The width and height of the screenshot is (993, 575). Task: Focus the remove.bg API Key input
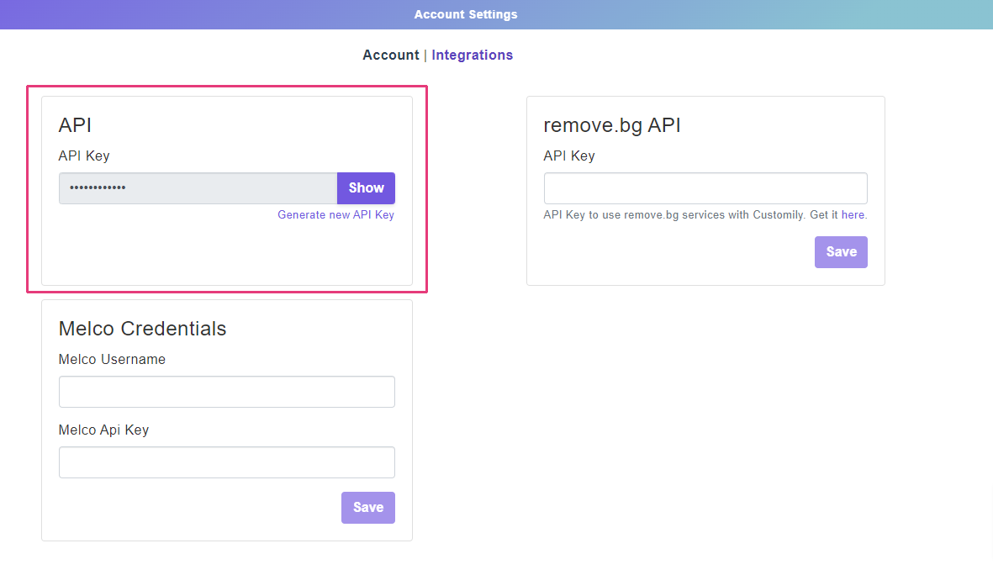(705, 188)
